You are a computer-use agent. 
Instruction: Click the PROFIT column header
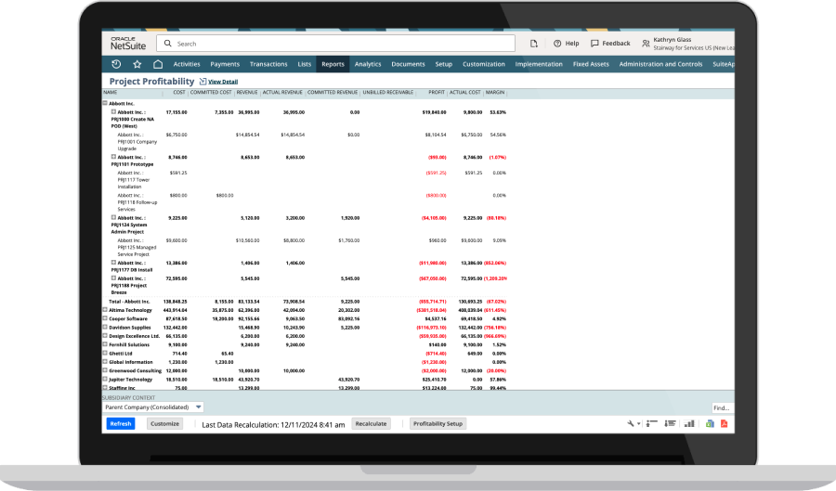pyautogui.click(x=437, y=92)
